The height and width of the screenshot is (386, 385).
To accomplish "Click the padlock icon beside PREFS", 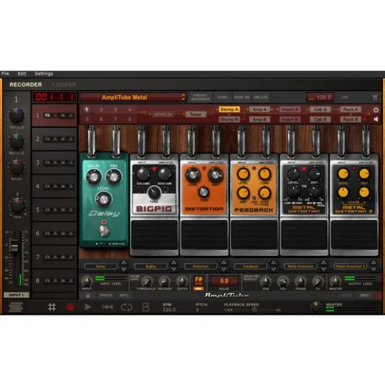I will click(88, 295).
